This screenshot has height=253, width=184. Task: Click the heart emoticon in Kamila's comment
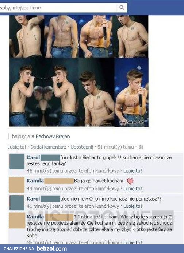point(130,181)
